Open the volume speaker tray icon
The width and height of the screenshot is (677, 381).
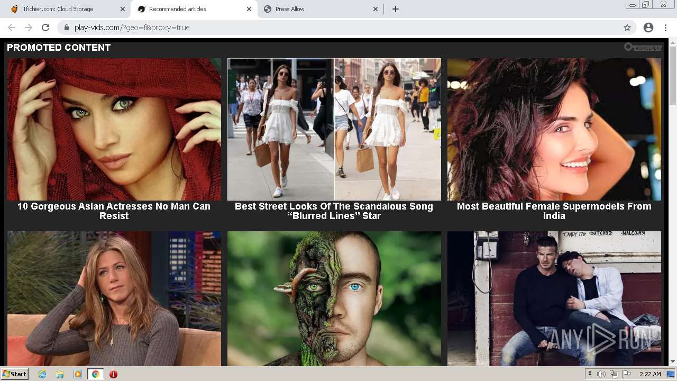[x=601, y=374]
